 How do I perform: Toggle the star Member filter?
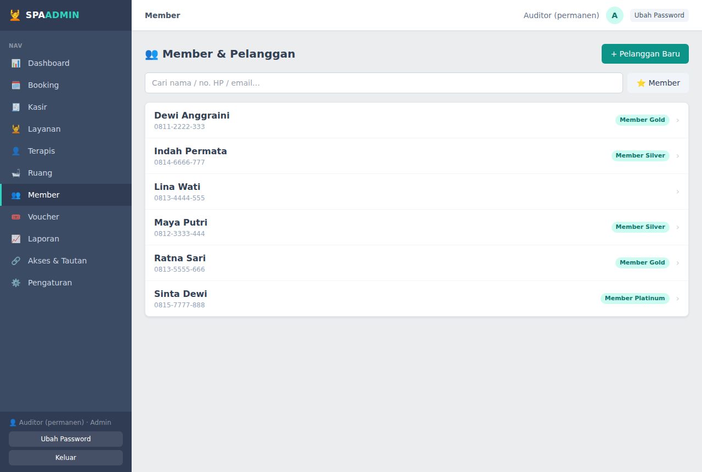click(658, 83)
